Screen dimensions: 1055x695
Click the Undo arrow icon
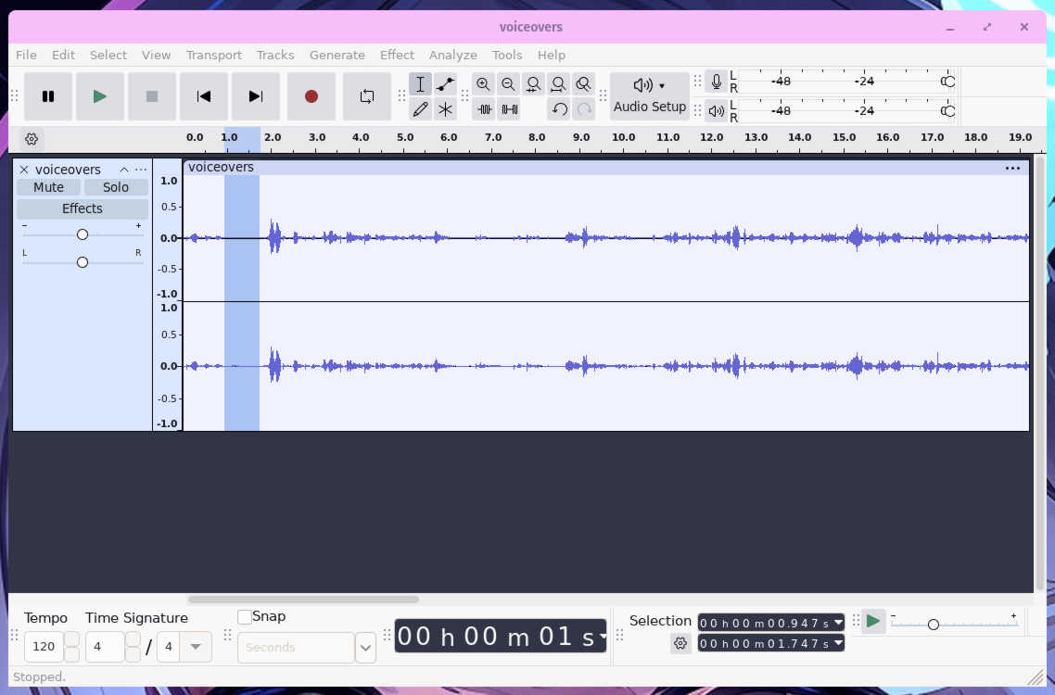click(x=559, y=109)
